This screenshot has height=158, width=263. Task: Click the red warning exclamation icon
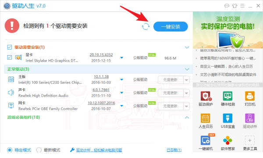coord(12,26)
